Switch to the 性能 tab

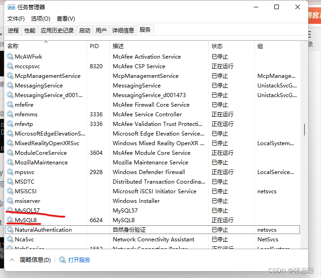pos(30,31)
